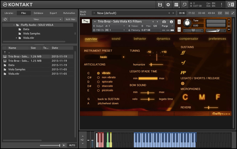Toggle legato/shorts/release radio button

click(183, 83)
